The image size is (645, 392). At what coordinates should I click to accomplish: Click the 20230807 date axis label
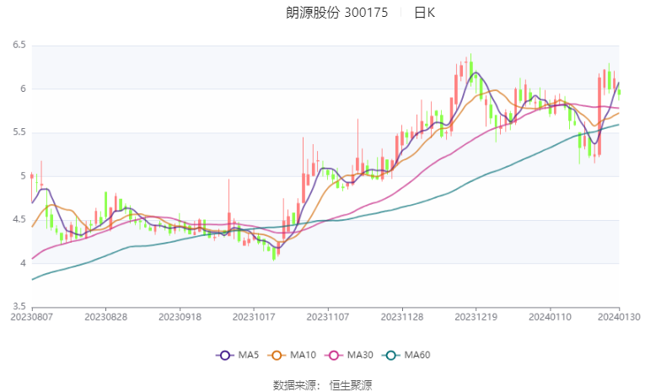pyautogui.click(x=32, y=317)
